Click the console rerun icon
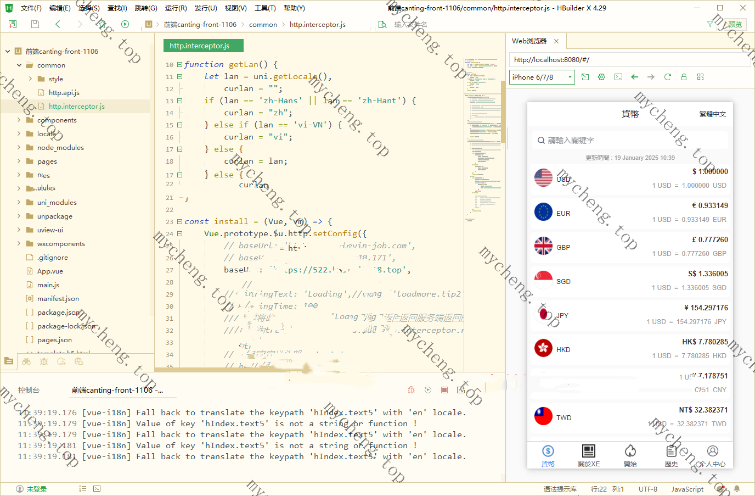Image resolution: width=755 pixels, height=496 pixels. point(428,390)
